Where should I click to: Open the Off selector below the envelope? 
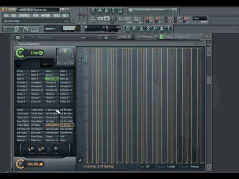click(147, 167)
